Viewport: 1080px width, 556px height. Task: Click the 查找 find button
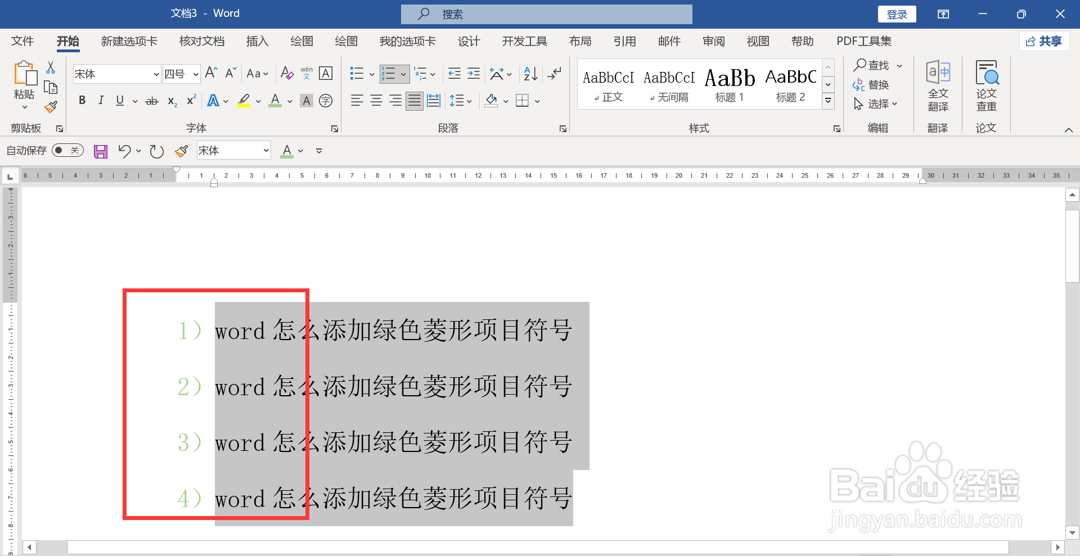[x=871, y=65]
